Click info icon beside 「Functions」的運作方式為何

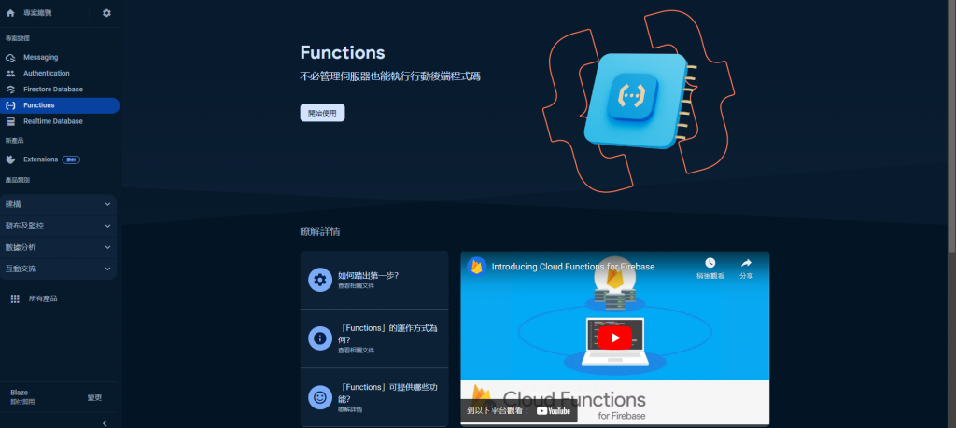point(320,338)
